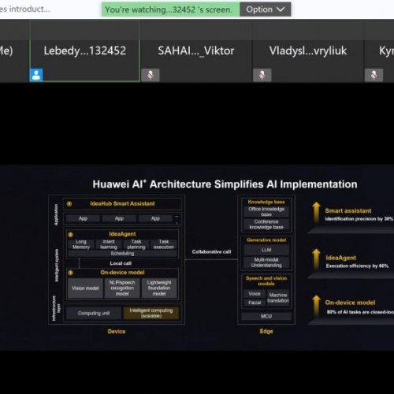Click the 'Device' label below diagram
The height and width of the screenshot is (394, 394).
[x=117, y=332]
